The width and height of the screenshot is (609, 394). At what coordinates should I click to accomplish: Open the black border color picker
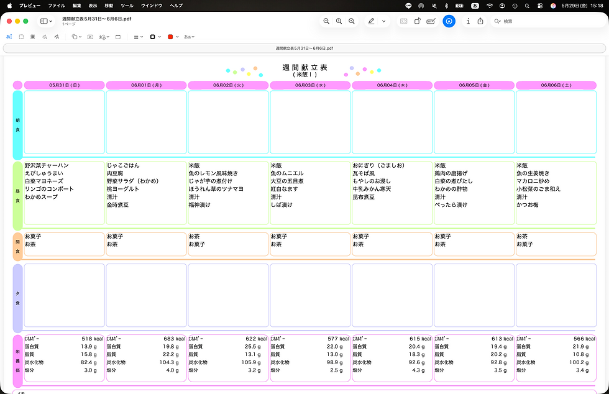click(155, 37)
